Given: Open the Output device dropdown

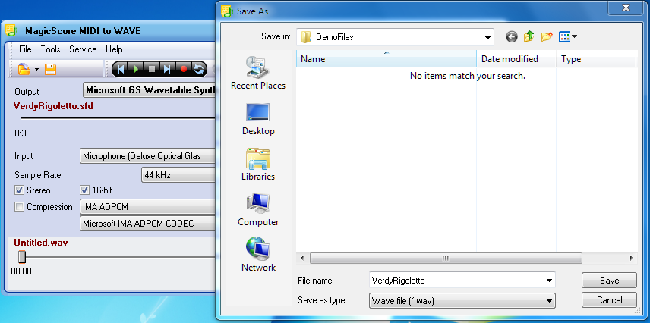Looking at the screenshot, I should [x=150, y=90].
